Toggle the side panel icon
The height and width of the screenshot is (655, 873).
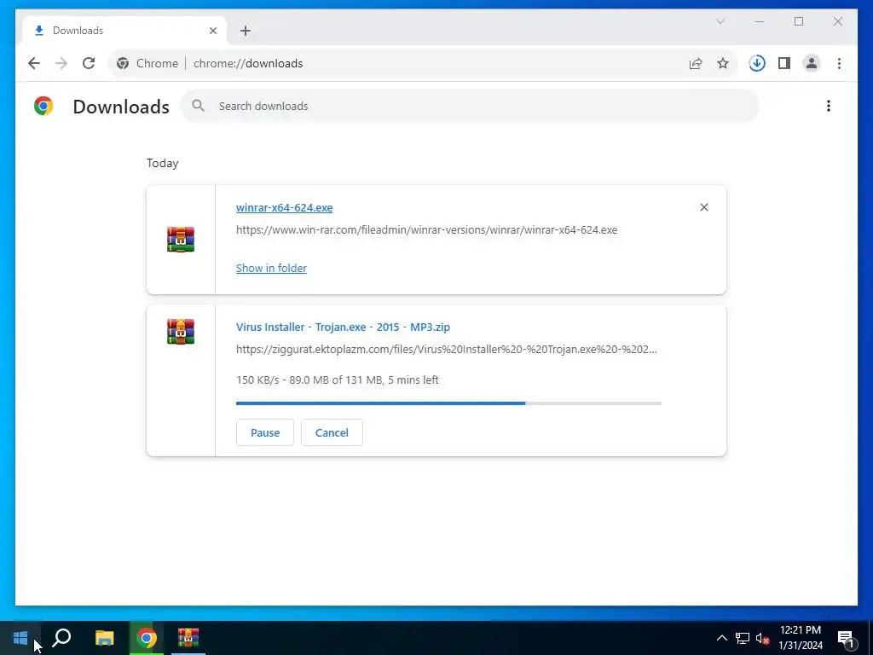784,63
